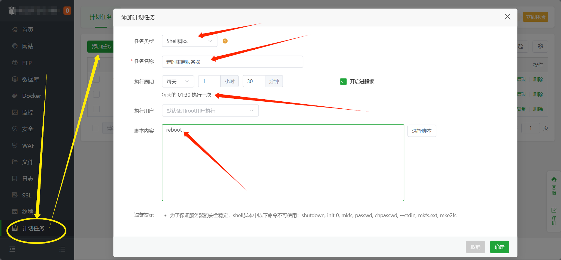Screen dimensions: 561x260
Task: Click the terminal icon next to 终端
Action: pos(15,212)
